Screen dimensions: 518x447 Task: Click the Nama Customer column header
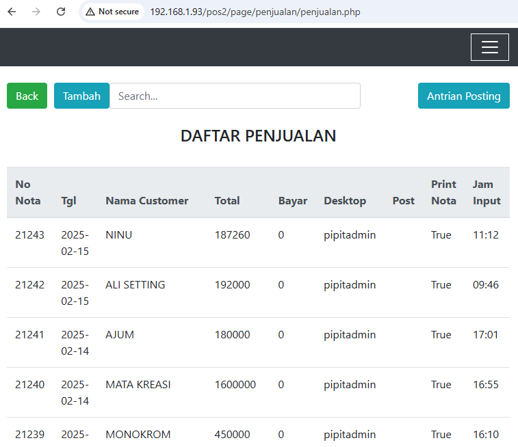(146, 200)
